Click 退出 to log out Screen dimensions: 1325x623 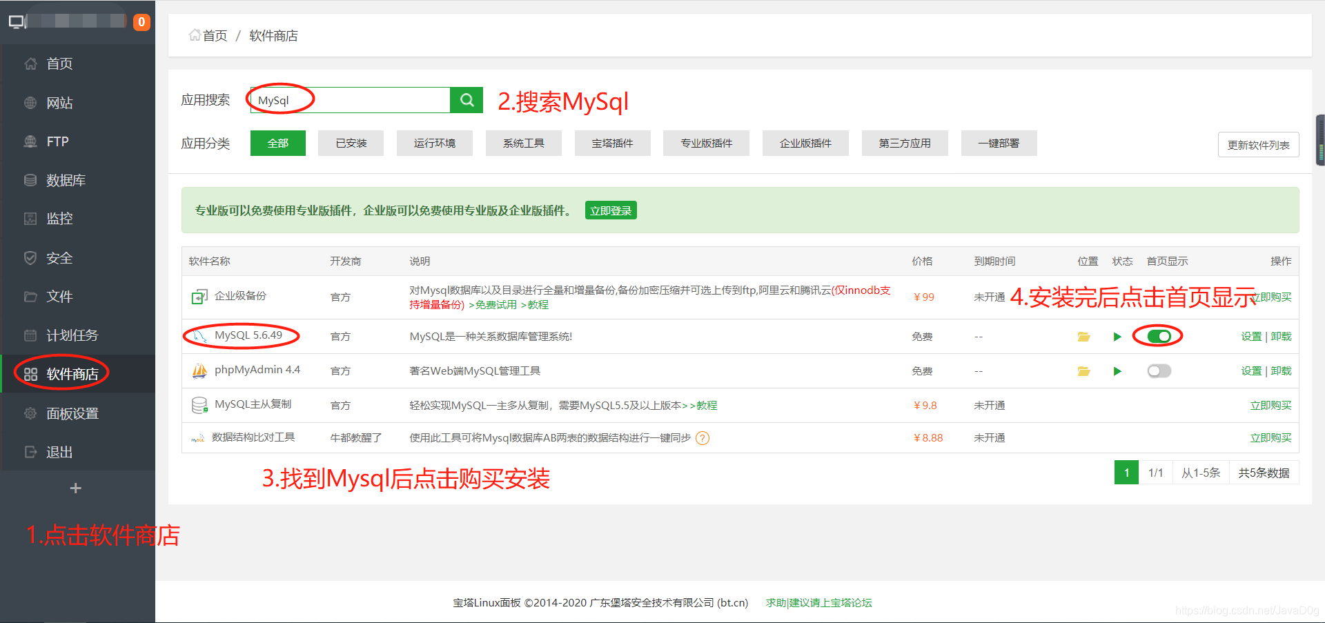(77, 452)
